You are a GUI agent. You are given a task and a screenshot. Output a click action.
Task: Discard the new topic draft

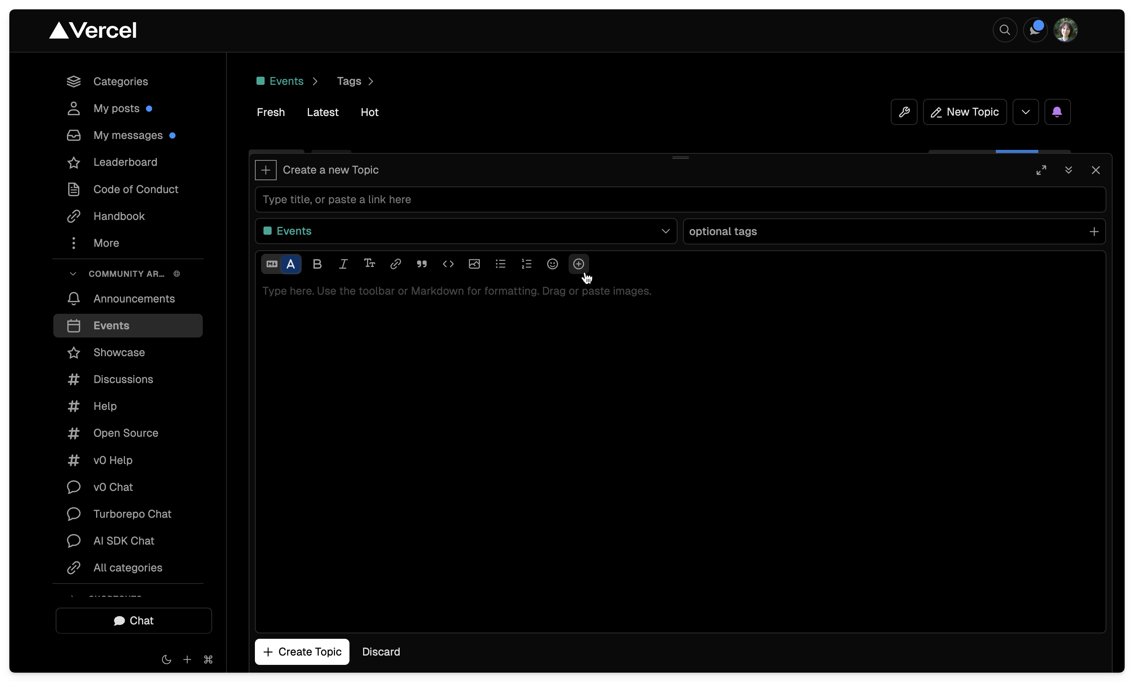pos(381,652)
